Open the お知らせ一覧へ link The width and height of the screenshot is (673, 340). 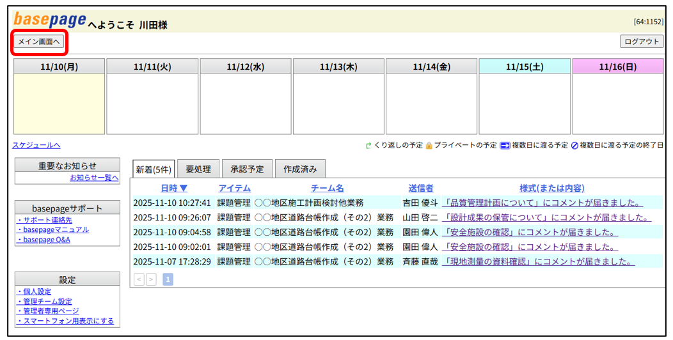[94, 178]
